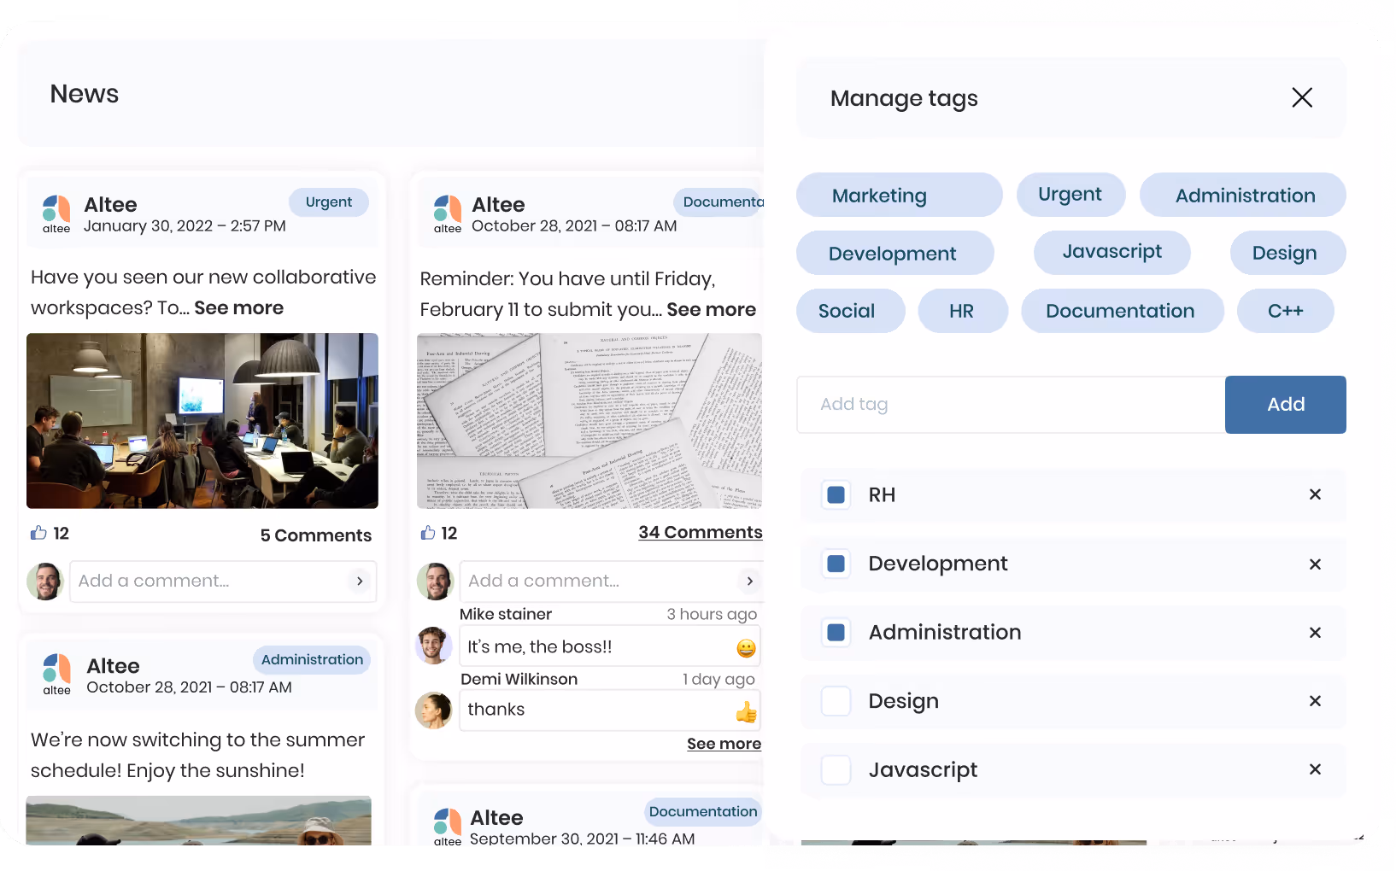Image resolution: width=1396 pixels, height=871 pixels.
Task: Uncheck the RH checkbox
Action: click(x=836, y=494)
